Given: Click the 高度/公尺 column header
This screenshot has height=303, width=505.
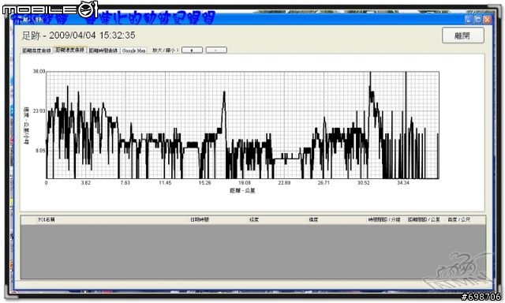Looking at the screenshot, I should point(459,219).
